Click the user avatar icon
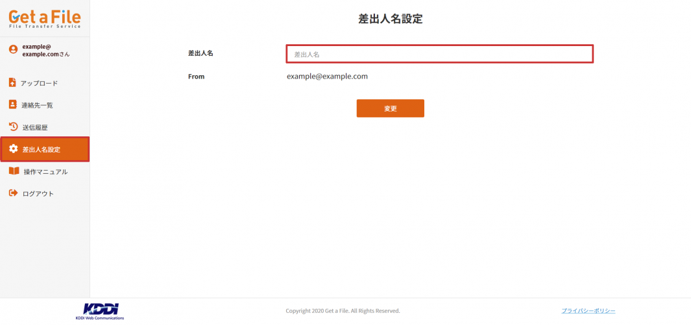This screenshot has height=325, width=691. pyautogui.click(x=13, y=50)
